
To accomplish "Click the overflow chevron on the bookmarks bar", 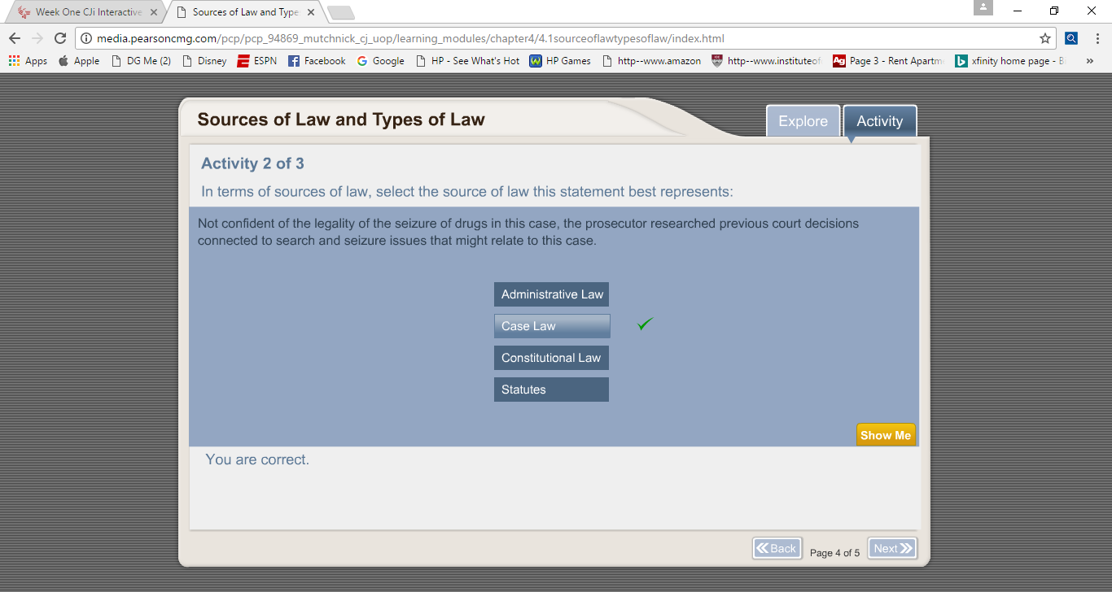I will coord(1090,60).
